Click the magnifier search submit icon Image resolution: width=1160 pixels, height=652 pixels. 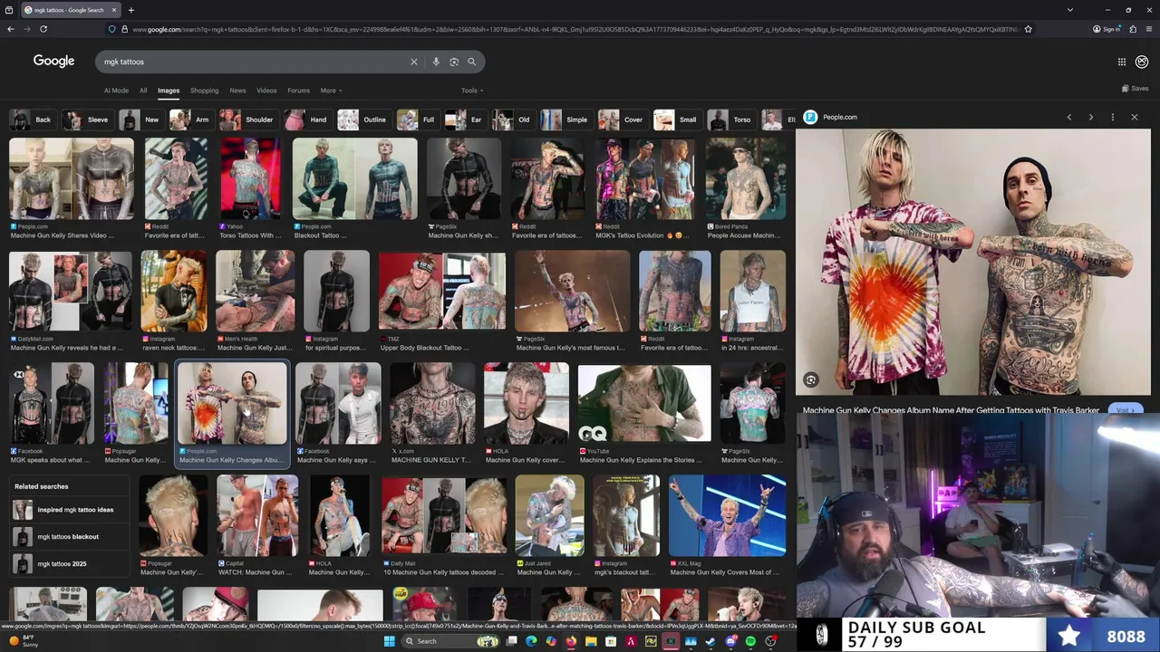(x=471, y=62)
